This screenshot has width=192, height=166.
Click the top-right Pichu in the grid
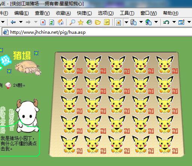[165, 65]
